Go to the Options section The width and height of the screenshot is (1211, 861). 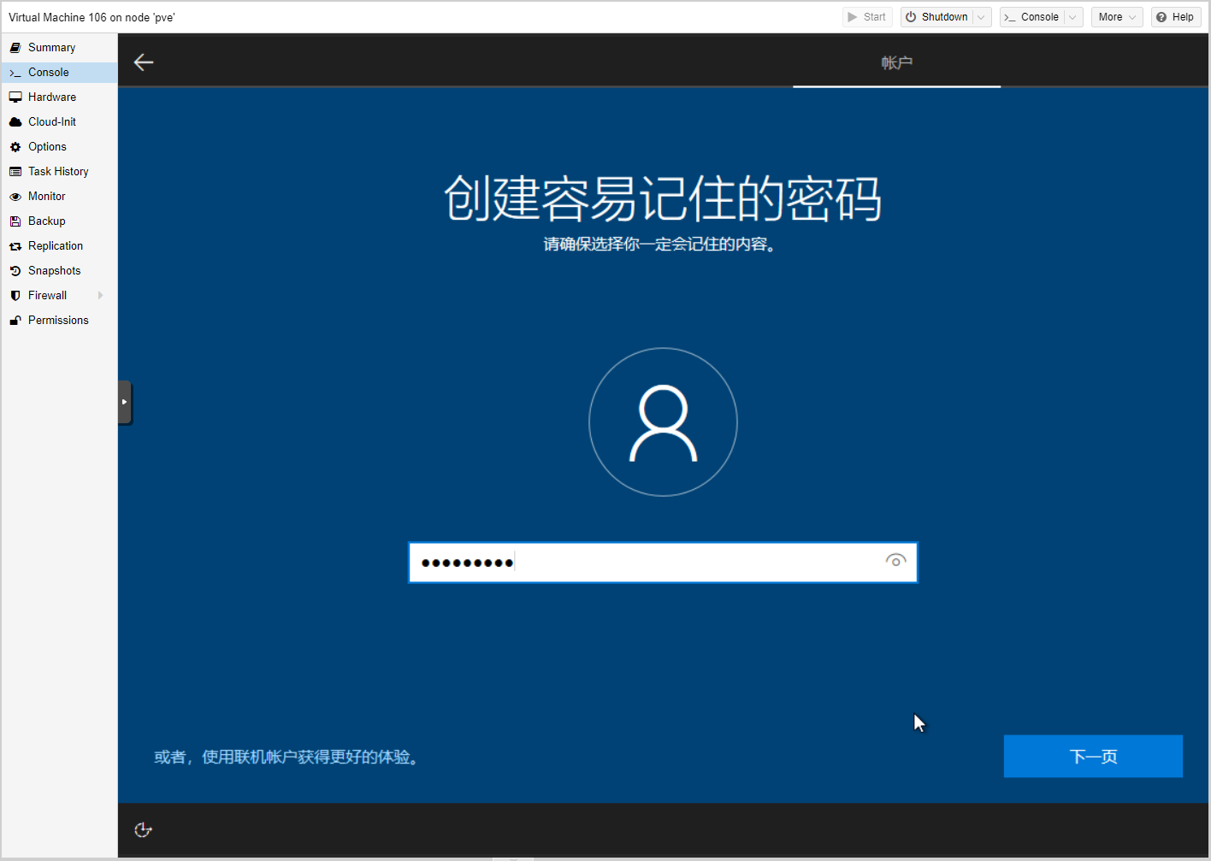(47, 147)
